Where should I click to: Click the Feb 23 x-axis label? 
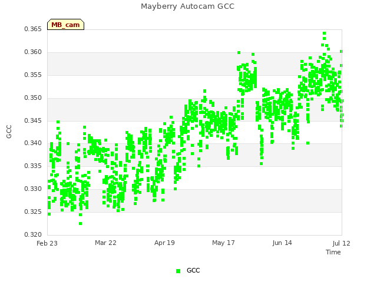[x=47, y=243]
